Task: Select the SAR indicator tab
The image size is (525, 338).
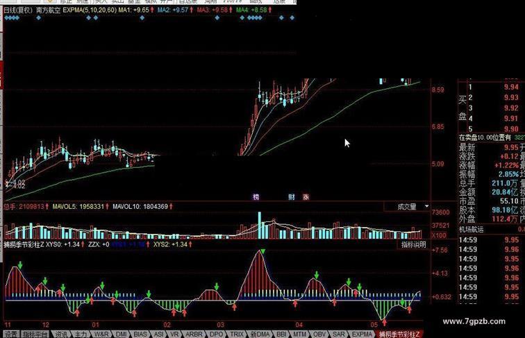Action: point(338,334)
